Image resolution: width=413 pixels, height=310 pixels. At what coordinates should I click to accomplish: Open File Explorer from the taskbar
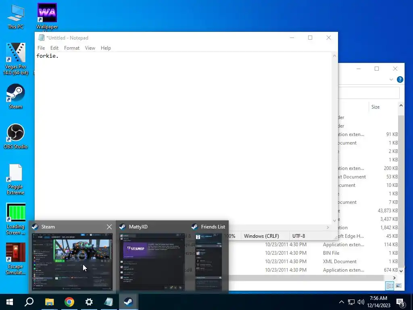[x=49, y=302]
